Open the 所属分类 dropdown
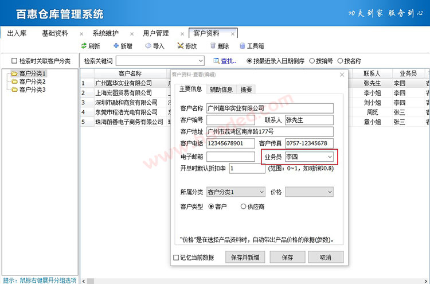This screenshot has height=284, width=430. 261,192
